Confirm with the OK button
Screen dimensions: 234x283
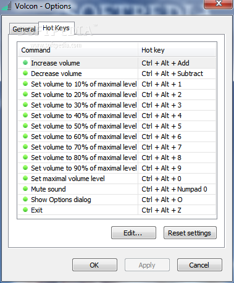pyautogui.click(x=94, y=265)
